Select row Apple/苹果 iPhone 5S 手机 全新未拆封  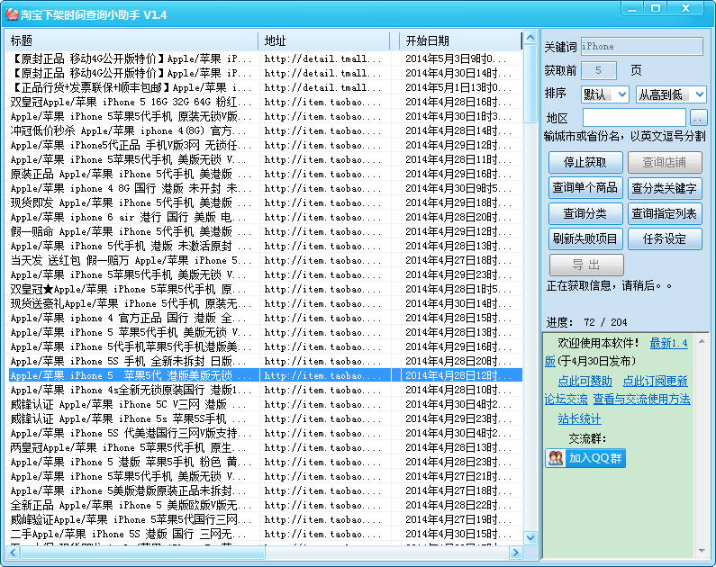tap(266, 361)
